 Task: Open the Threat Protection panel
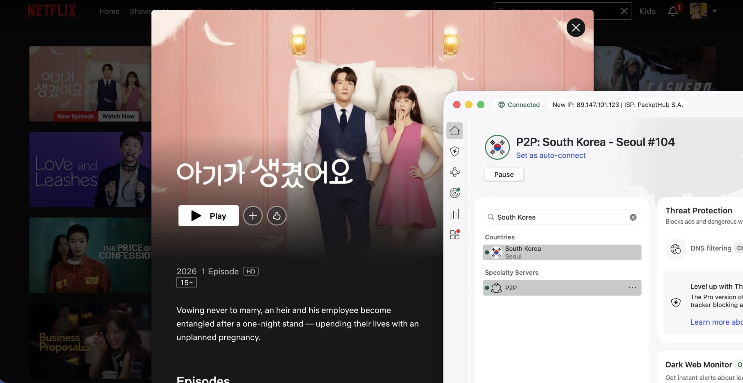(455, 151)
